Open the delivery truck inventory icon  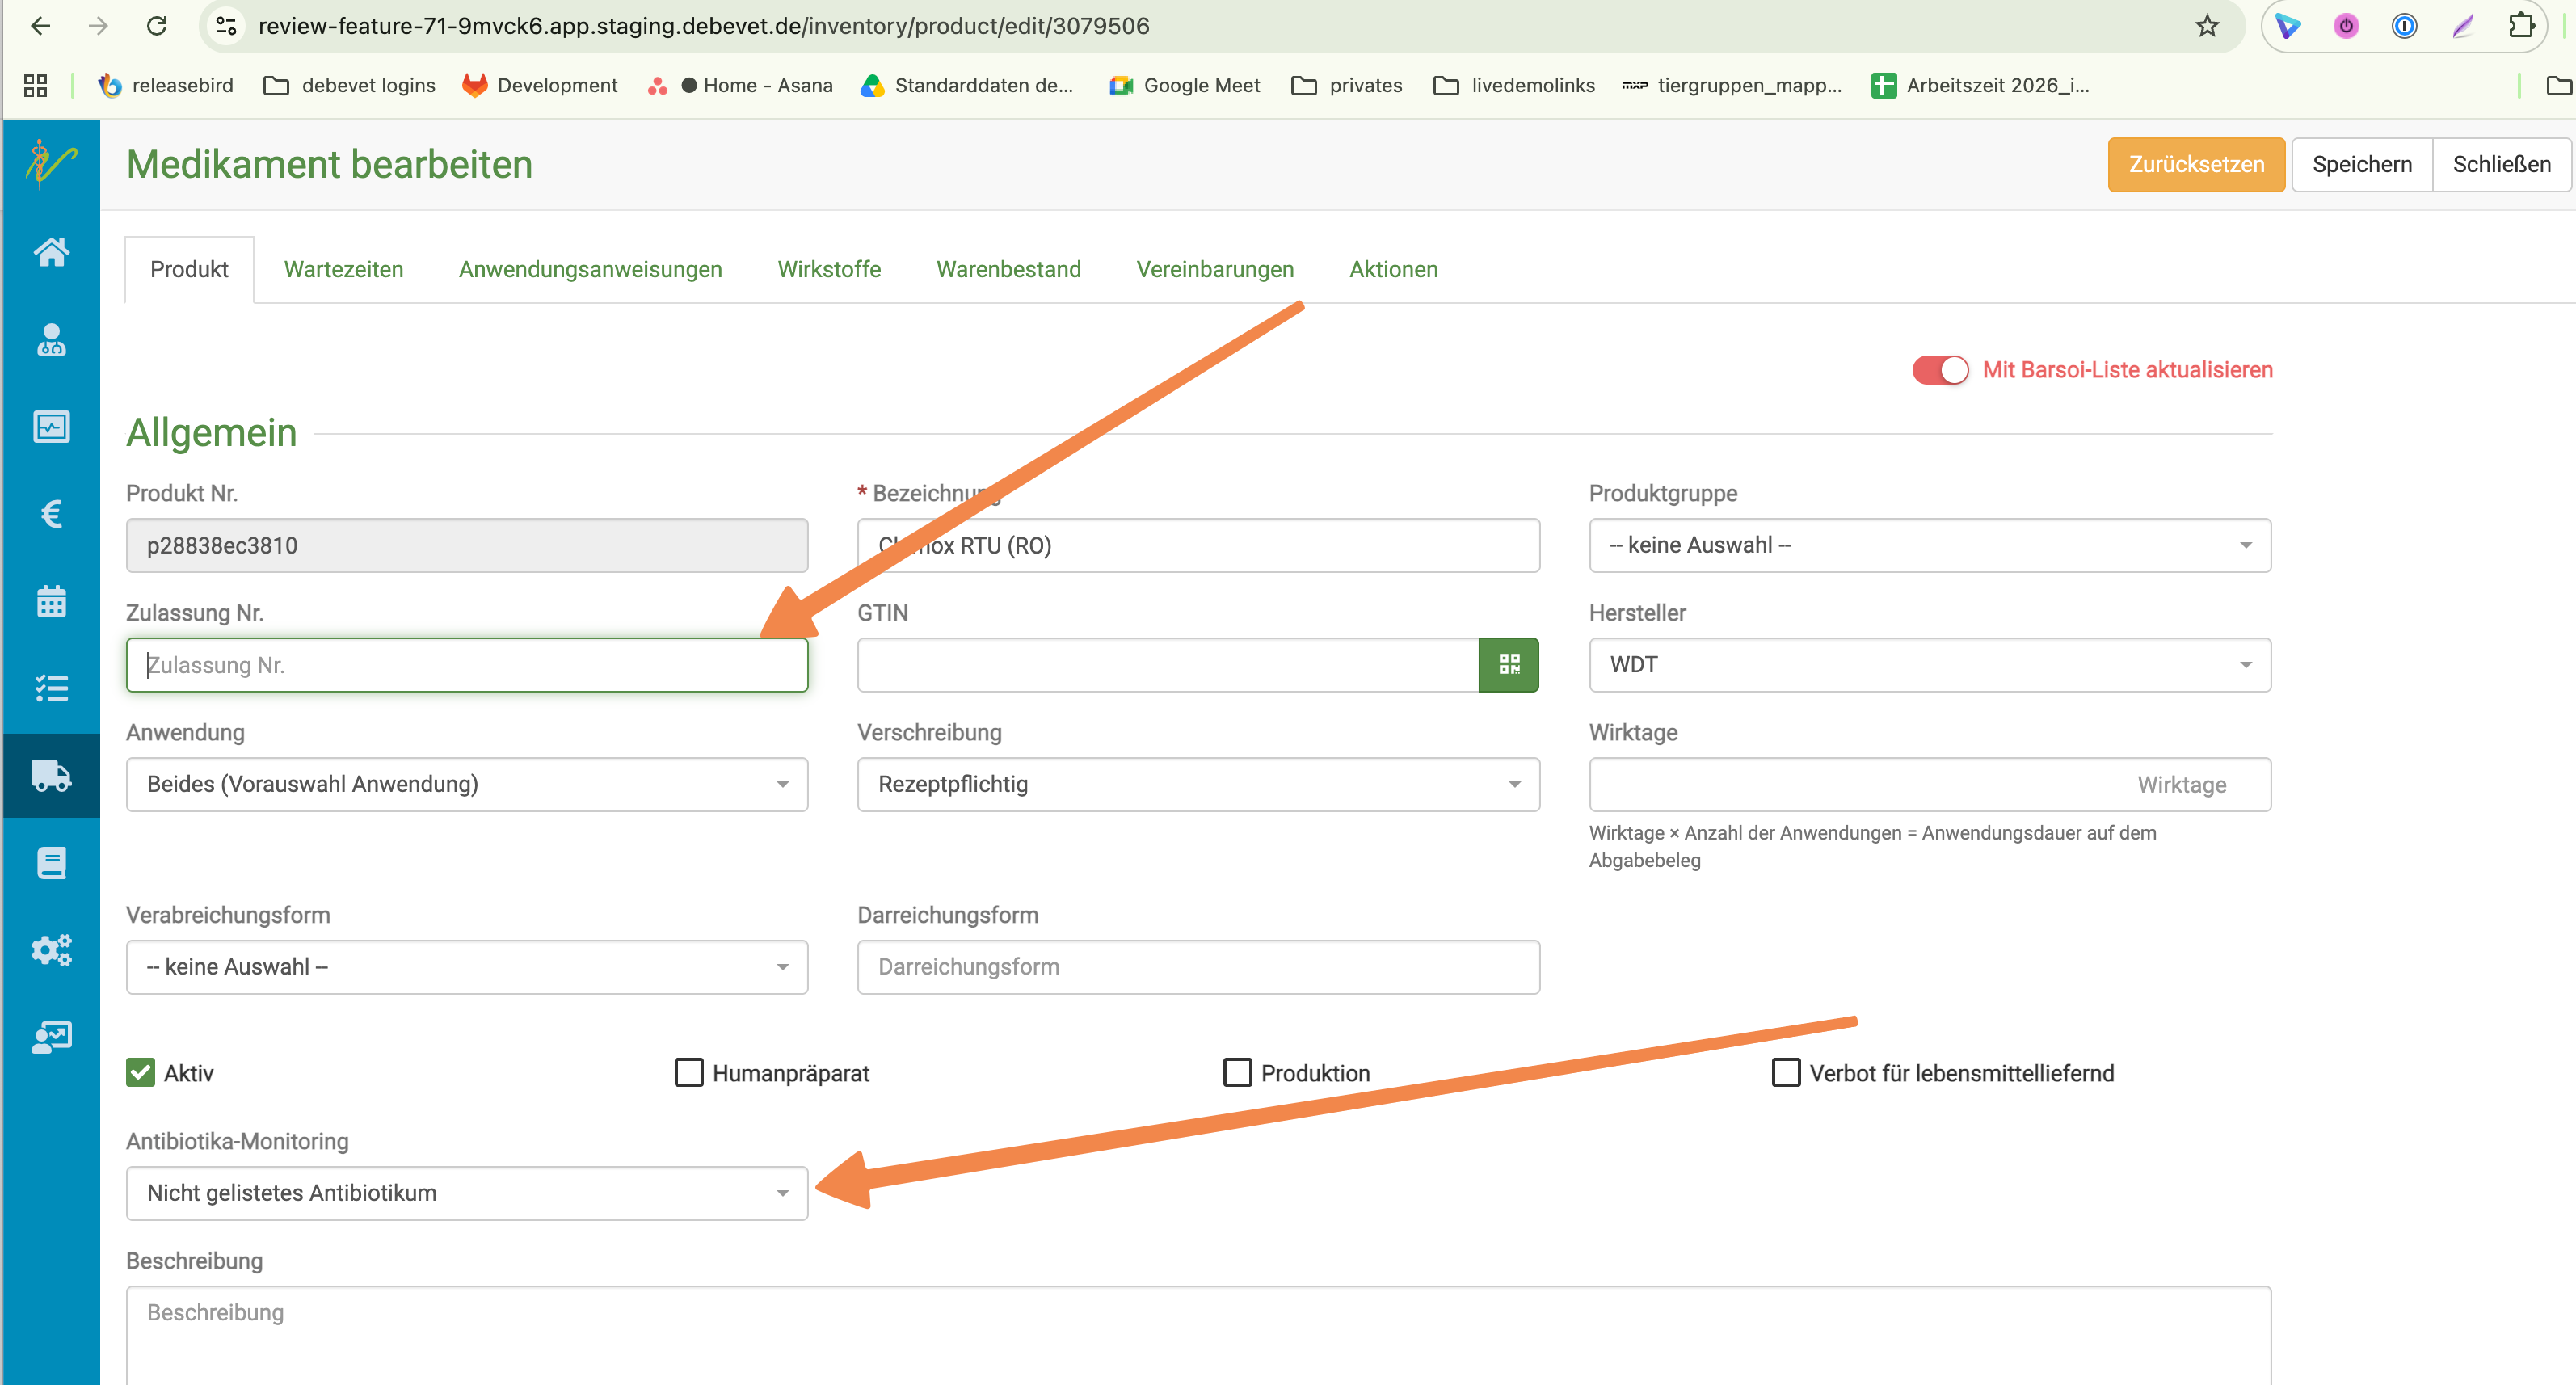[51, 775]
